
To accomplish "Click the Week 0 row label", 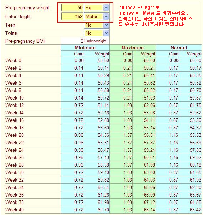I will (x=13, y=60).
